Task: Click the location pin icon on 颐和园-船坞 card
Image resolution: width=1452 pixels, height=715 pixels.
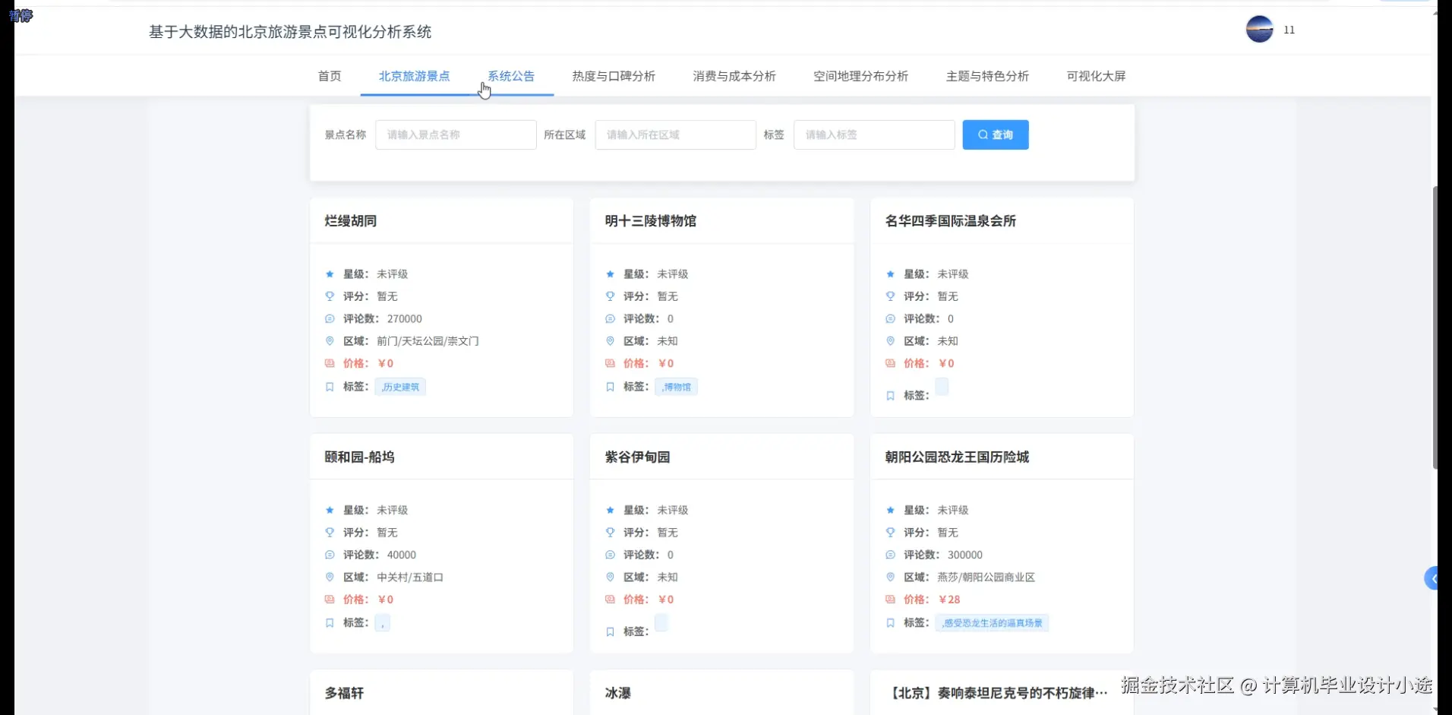Action: click(x=329, y=577)
